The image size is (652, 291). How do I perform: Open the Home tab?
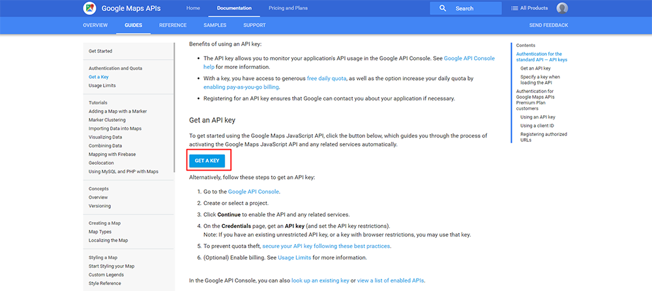click(193, 8)
